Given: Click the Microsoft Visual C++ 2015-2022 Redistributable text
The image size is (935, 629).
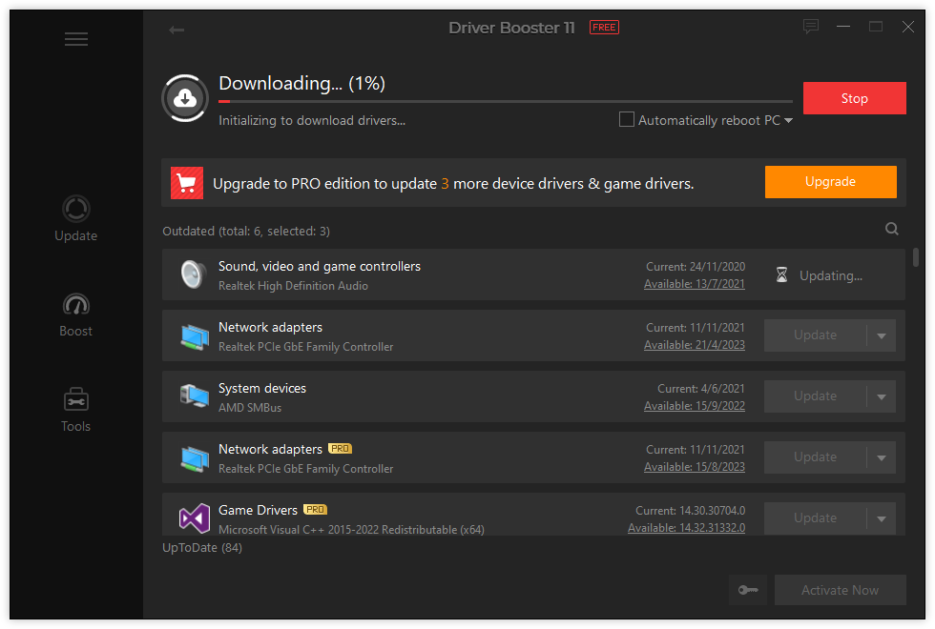Looking at the screenshot, I should [351, 530].
